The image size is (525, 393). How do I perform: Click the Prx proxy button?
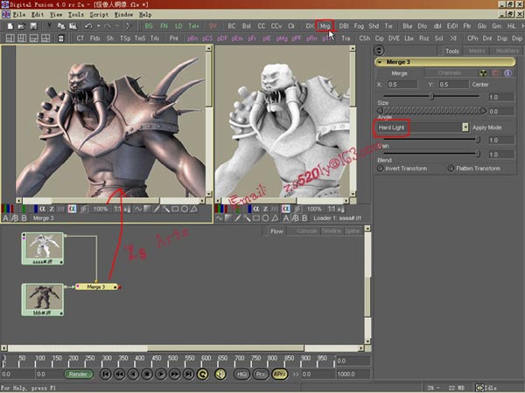(x=261, y=375)
